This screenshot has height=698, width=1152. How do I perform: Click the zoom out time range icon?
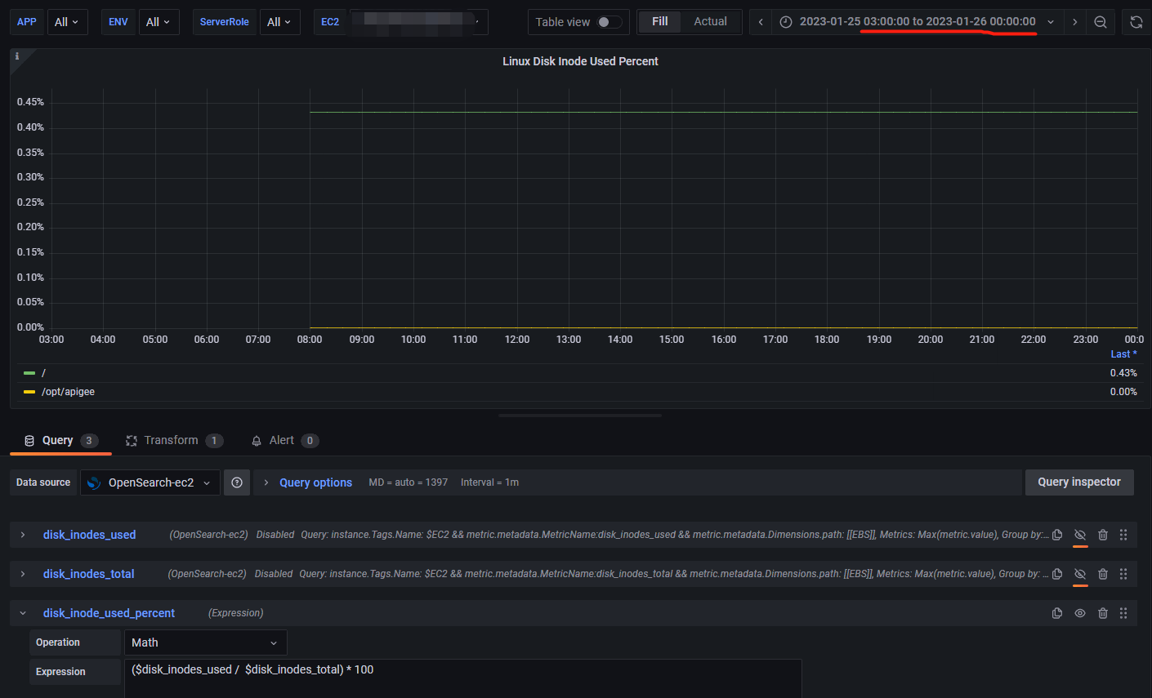click(x=1101, y=22)
